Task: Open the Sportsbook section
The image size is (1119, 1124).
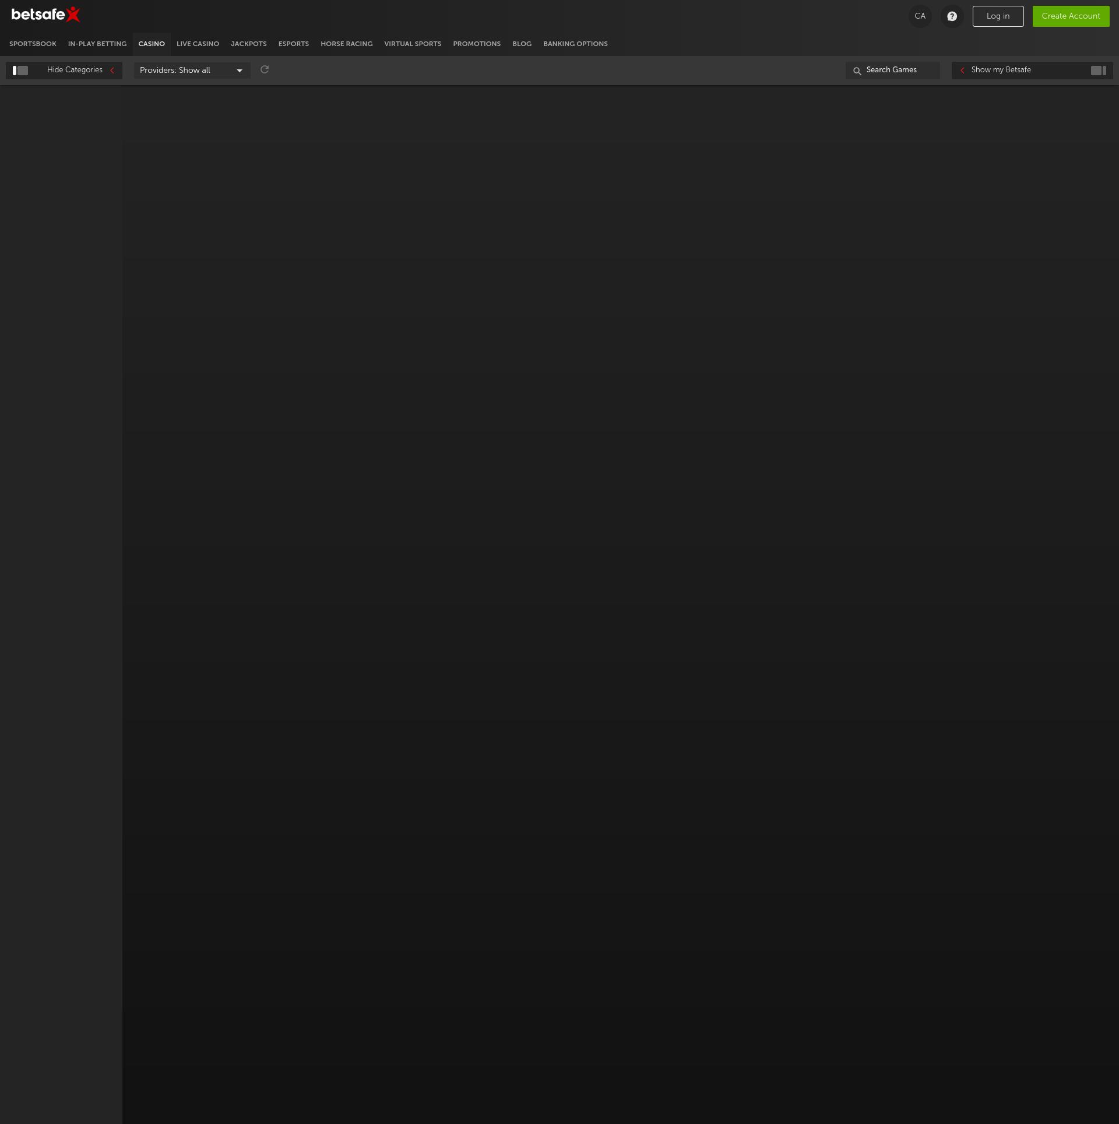Action: pos(33,44)
